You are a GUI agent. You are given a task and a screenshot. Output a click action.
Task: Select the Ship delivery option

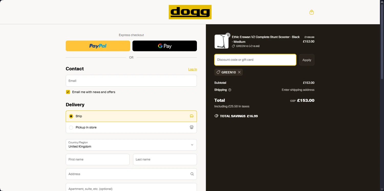pyautogui.click(x=131, y=116)
